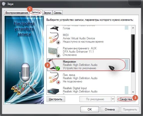143x116 pixels.
Task: Click the Недоступно в настоящее время status
Action: tap(83, 42)
